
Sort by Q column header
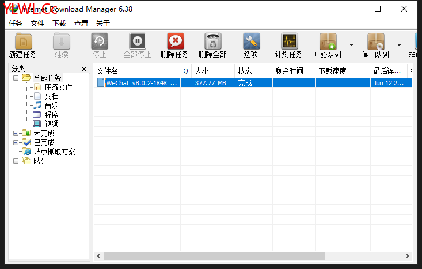(x=186, y=71)
